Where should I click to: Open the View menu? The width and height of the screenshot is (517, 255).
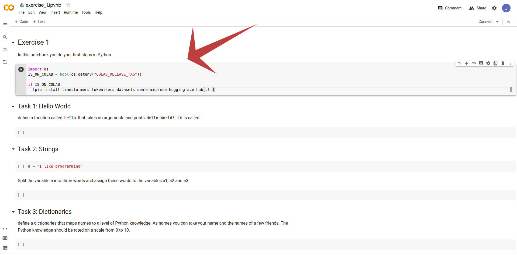click(x=43, y=12)
